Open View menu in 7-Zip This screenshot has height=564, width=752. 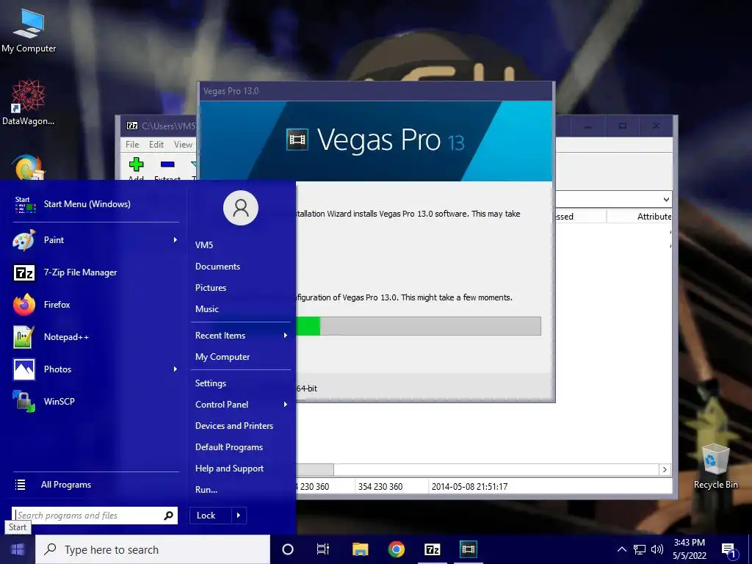pos(183,145)
